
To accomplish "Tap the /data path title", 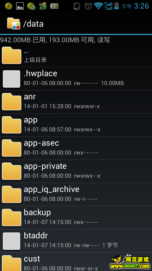I will point(33,24).
